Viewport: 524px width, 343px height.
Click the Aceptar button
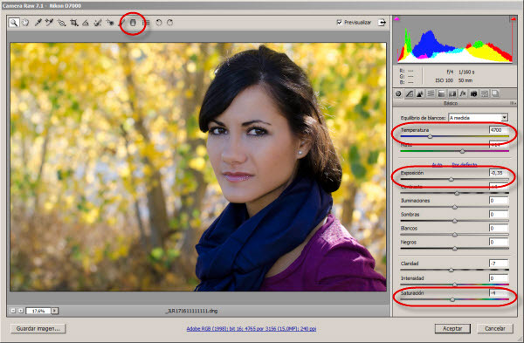pyautogui.click(x=452, y=329)
